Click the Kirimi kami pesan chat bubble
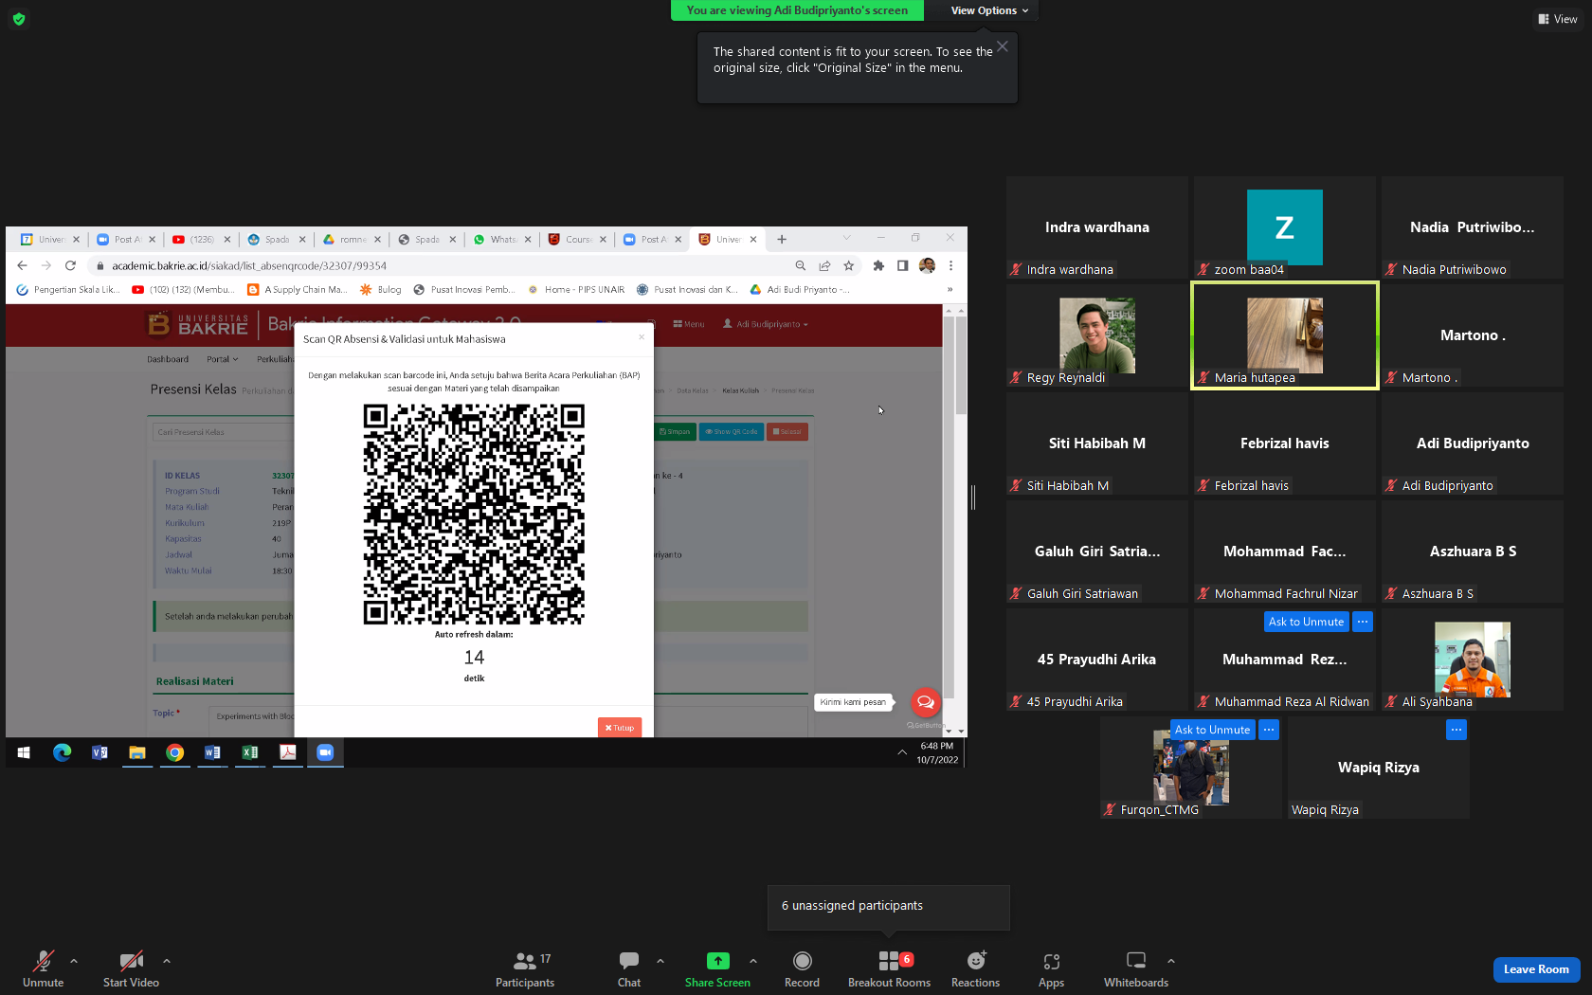The width and height of the screenshot is (1592, 995). click(853, 702)
